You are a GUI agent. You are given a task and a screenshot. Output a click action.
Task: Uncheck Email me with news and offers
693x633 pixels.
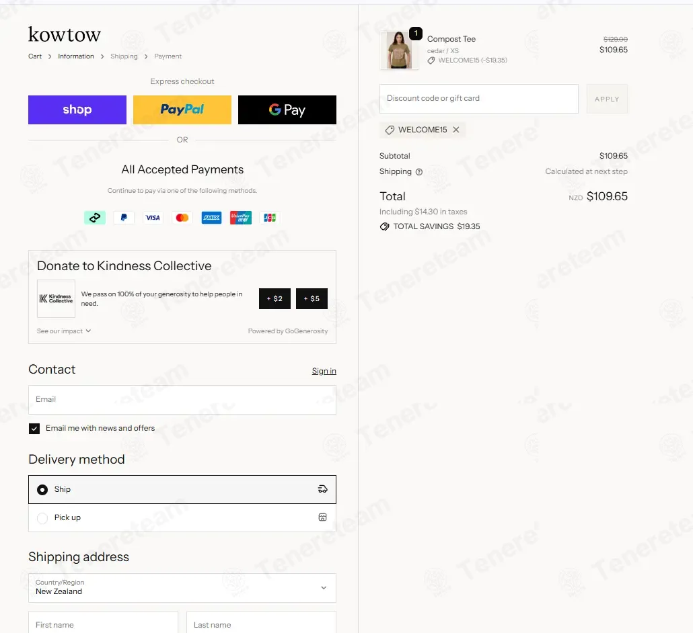pyautogui.click(x=34, y=429)
